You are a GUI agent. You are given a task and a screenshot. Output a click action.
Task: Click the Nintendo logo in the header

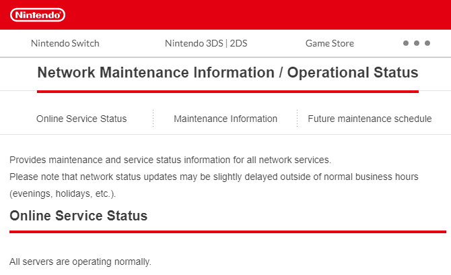(38, 15)
